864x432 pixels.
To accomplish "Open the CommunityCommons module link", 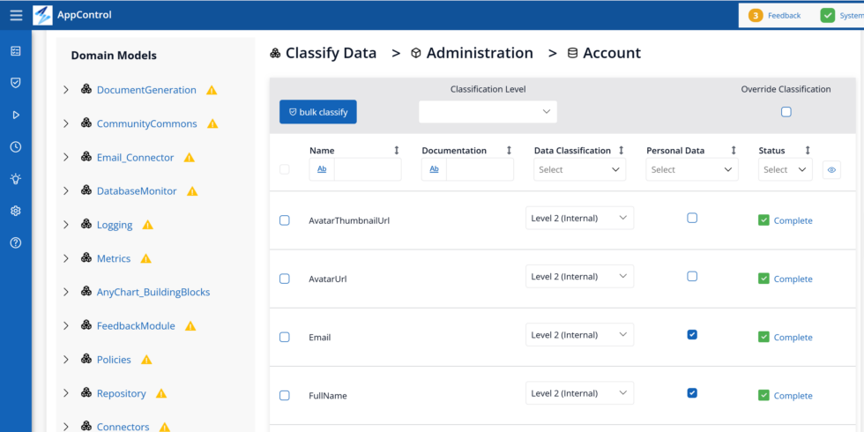I will (x=146, y=123).
